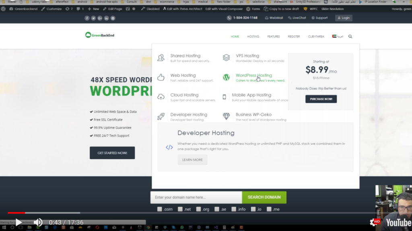This screenshot has height=231, width=412.
Task: Open the REGISTER menu item
Action: point(294,36)
